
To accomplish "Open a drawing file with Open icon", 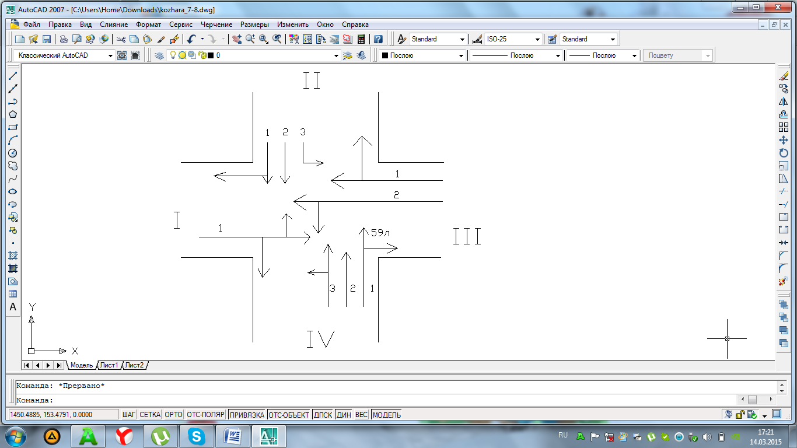I will point(33,39).
